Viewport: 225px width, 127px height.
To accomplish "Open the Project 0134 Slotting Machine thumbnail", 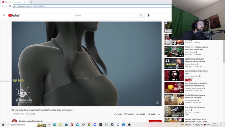I will click(174, 52).
